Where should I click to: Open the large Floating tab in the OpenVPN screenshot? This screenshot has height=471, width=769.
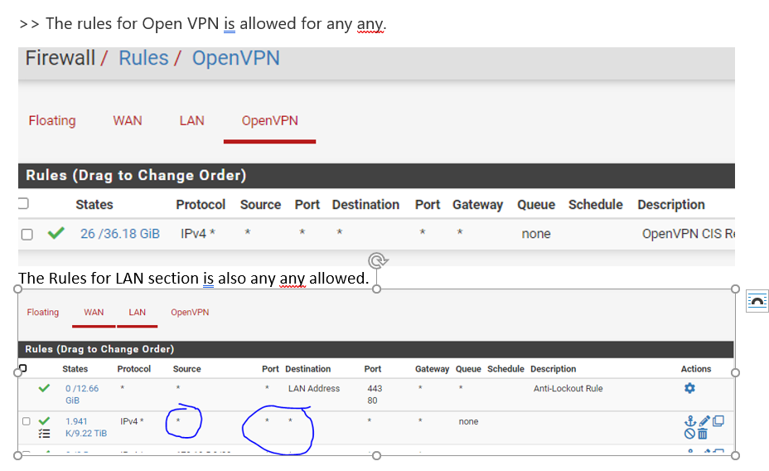(x=52, y=121)
